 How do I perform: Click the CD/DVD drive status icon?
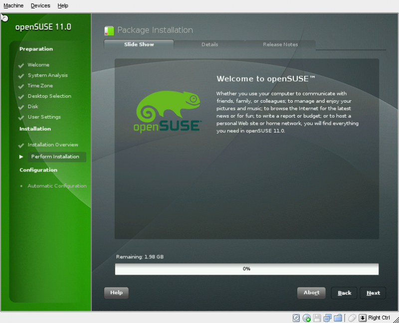(x=307, y=318)
